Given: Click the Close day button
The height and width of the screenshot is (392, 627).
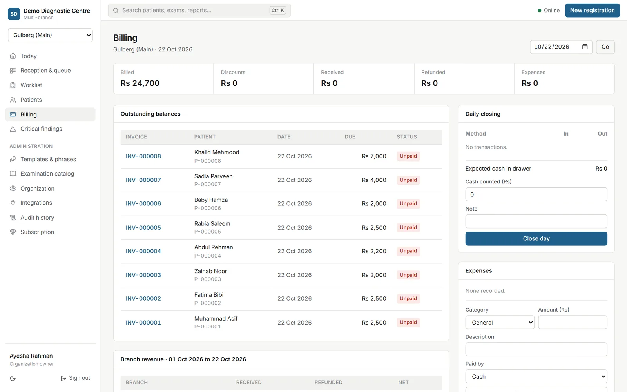Looking at the screenshot, I should [536, 239].
